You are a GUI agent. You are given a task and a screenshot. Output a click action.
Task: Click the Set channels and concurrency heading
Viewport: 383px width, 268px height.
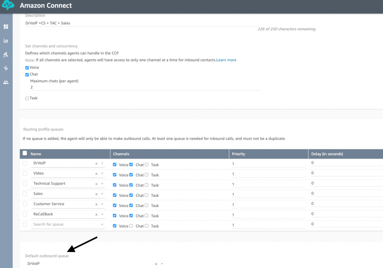tap(51, 46)
